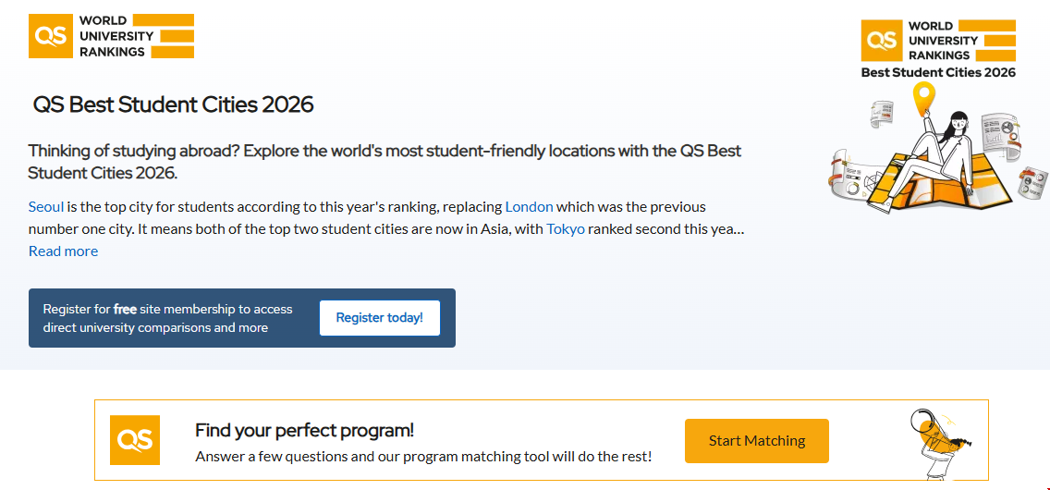Click the QS logo in program banner
Image resolution: width=1050 pixels, height=490 pixels.
[x=135, y=440]
